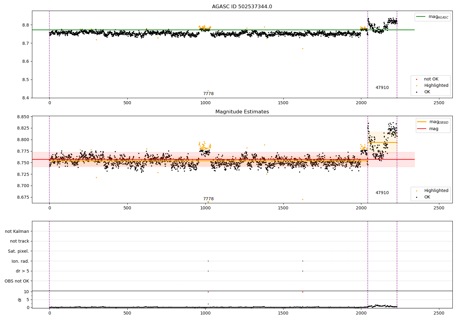457x320 pixels.
Task: Click the 'not Kalman' row label
Action: click(17, 231)
